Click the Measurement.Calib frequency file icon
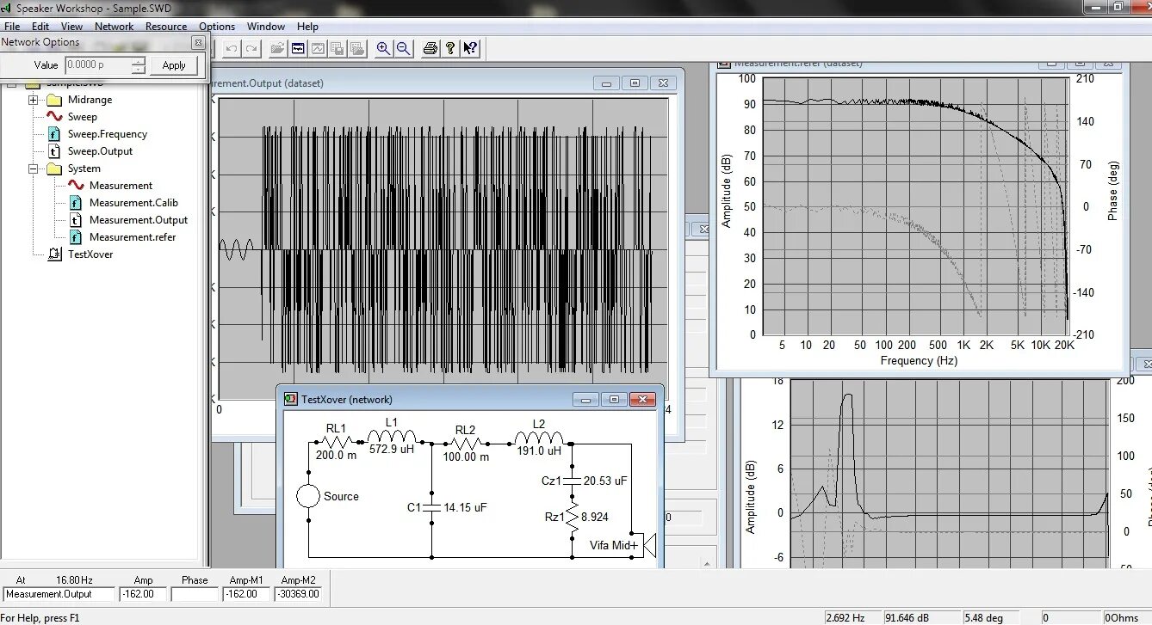This screenshot has height=625, width=1152. pyautogui.click(x=76, y=203)
